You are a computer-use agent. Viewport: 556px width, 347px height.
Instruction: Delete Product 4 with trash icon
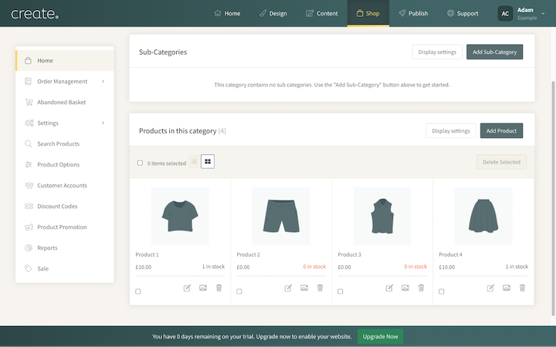click(522, 288)
